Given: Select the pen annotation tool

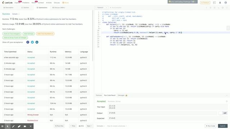Looking at the screenshot, I should click(x=13, y=126).
